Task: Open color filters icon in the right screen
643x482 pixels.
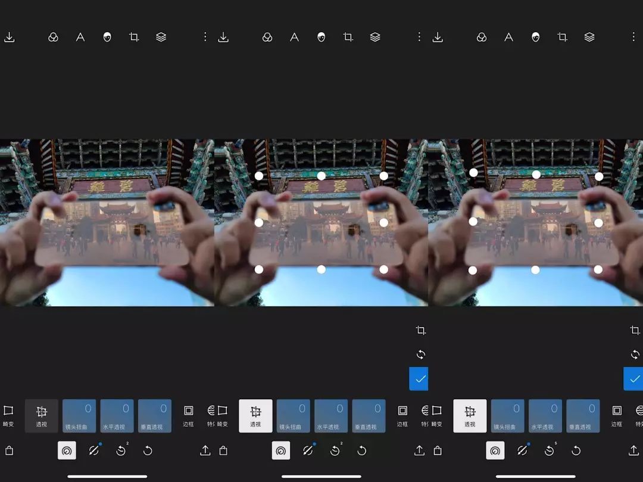Action: coord(482,38)
